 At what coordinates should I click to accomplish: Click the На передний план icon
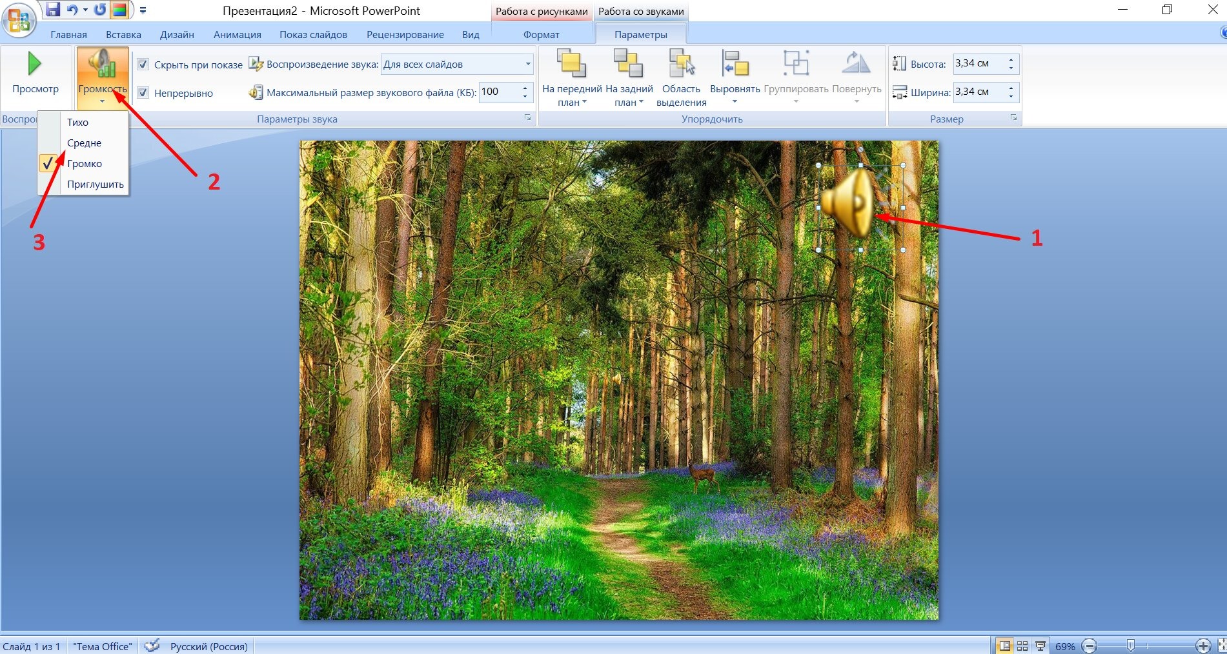tap(571, 63)
